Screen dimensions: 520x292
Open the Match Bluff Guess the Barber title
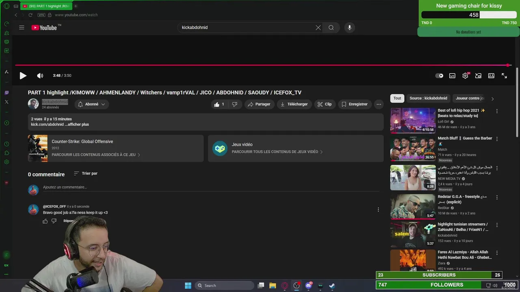[465, 141]
